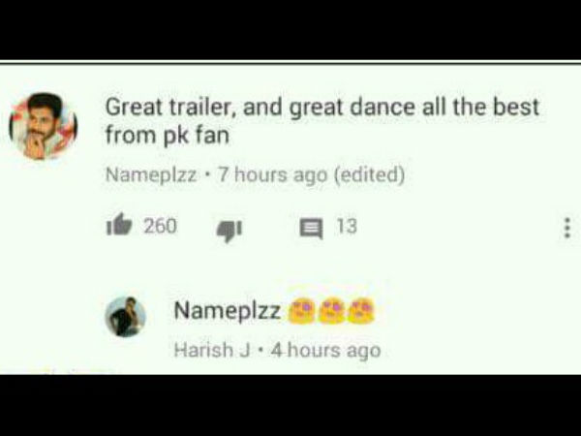The height and width of the screenshot is (436, 581).
Task: Dislike the comment with thumbs down icon
Action: [229, 231]
